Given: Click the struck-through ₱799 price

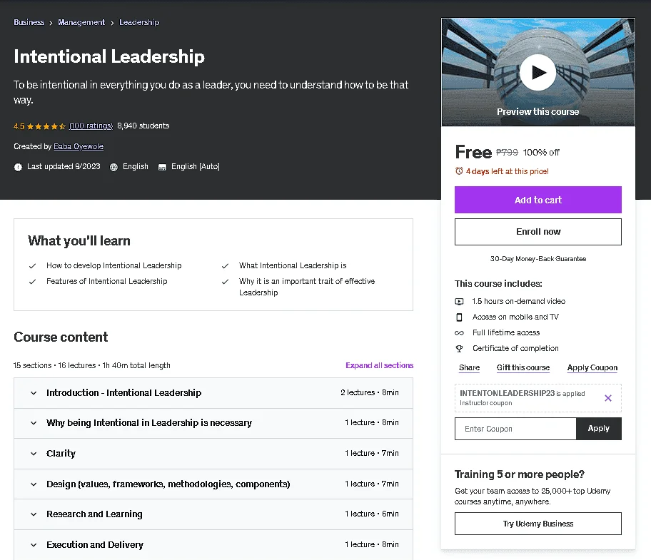Looking at the screenshot, I should [x=507, y=152].
